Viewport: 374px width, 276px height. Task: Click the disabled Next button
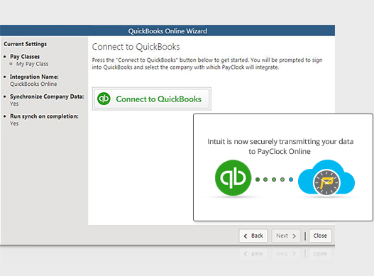(x=286, y=236)
